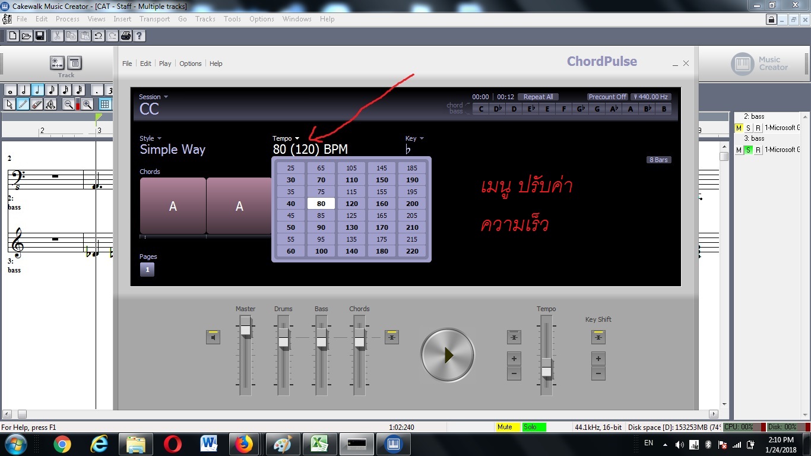Select tempo 65 in tempo grid
Image resolution: width=811 pixels, height=456 pixels.
click(x=321, y=168)
